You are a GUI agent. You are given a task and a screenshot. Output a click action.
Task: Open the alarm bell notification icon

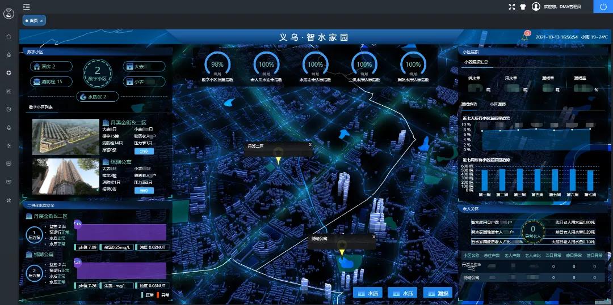click(x=524, y=37)
